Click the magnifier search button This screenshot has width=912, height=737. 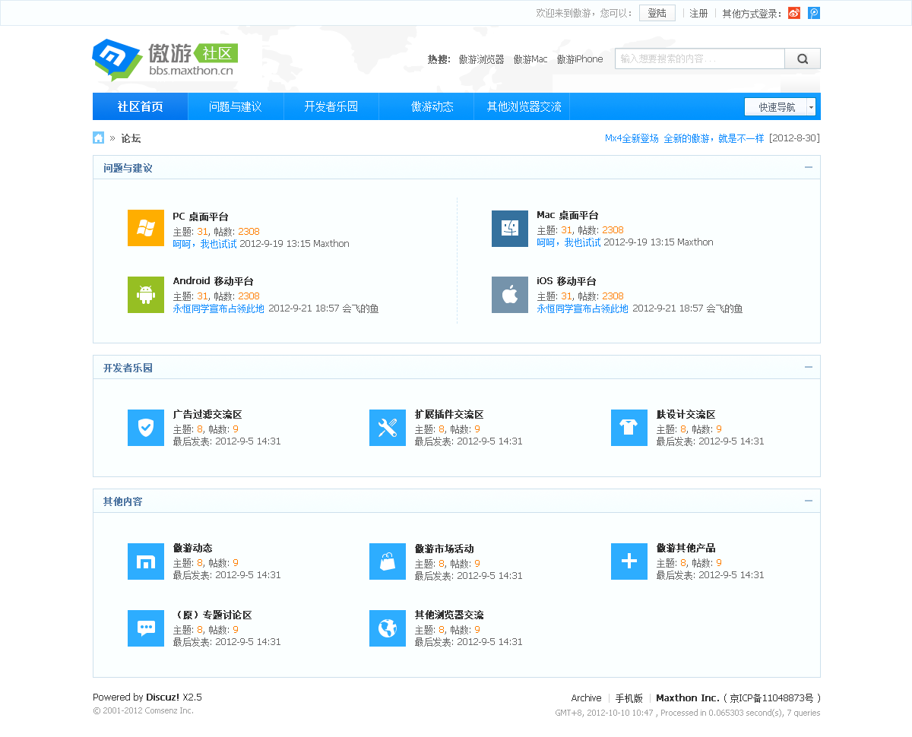pos(803,59)
